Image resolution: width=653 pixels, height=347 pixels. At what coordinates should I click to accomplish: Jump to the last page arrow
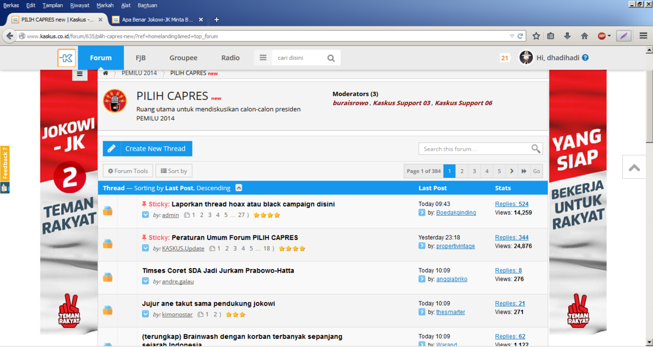click(x=524, y=171)
